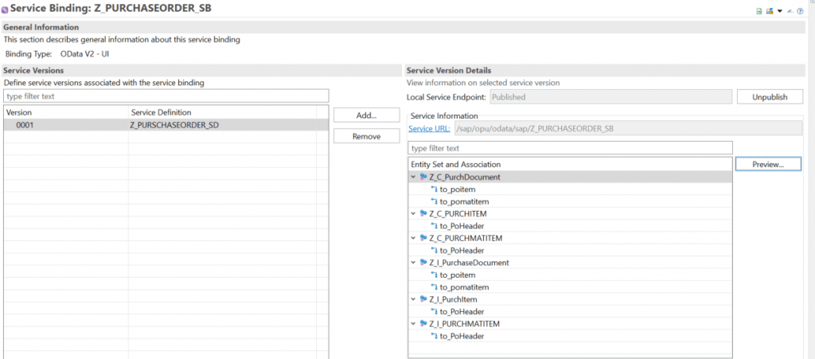
Task: Select to_pomatitem label under Z_C_PurchDocument
Action: pos(464,201)
